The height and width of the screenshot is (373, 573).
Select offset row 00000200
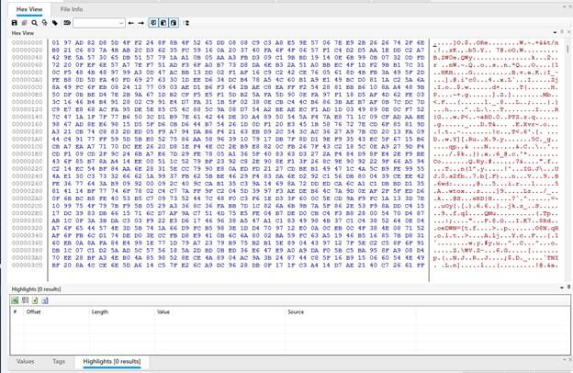27,162
